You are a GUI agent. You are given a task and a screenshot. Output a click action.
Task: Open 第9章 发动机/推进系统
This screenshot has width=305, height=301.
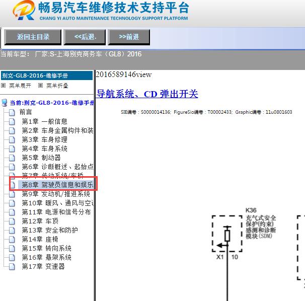[56, 194]
